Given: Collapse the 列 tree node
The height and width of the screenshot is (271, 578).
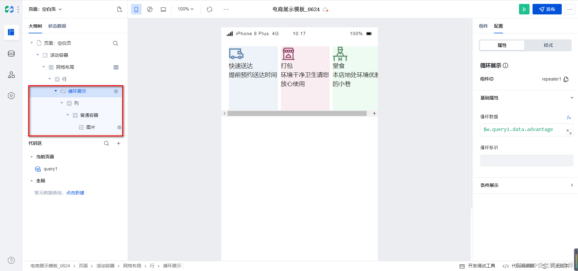Looking at the screenshot, I should pyautogui.click(x=62, y=103).
